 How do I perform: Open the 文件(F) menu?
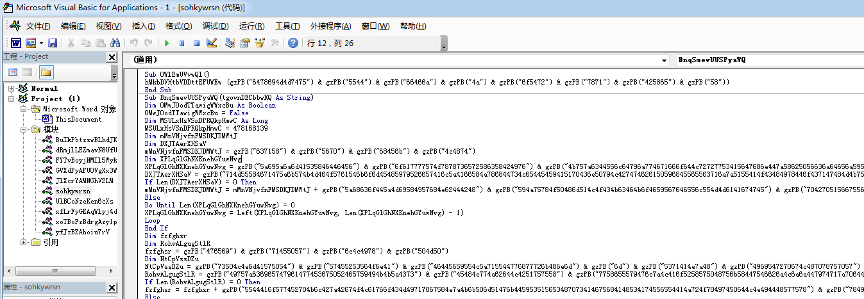(38, 26)
